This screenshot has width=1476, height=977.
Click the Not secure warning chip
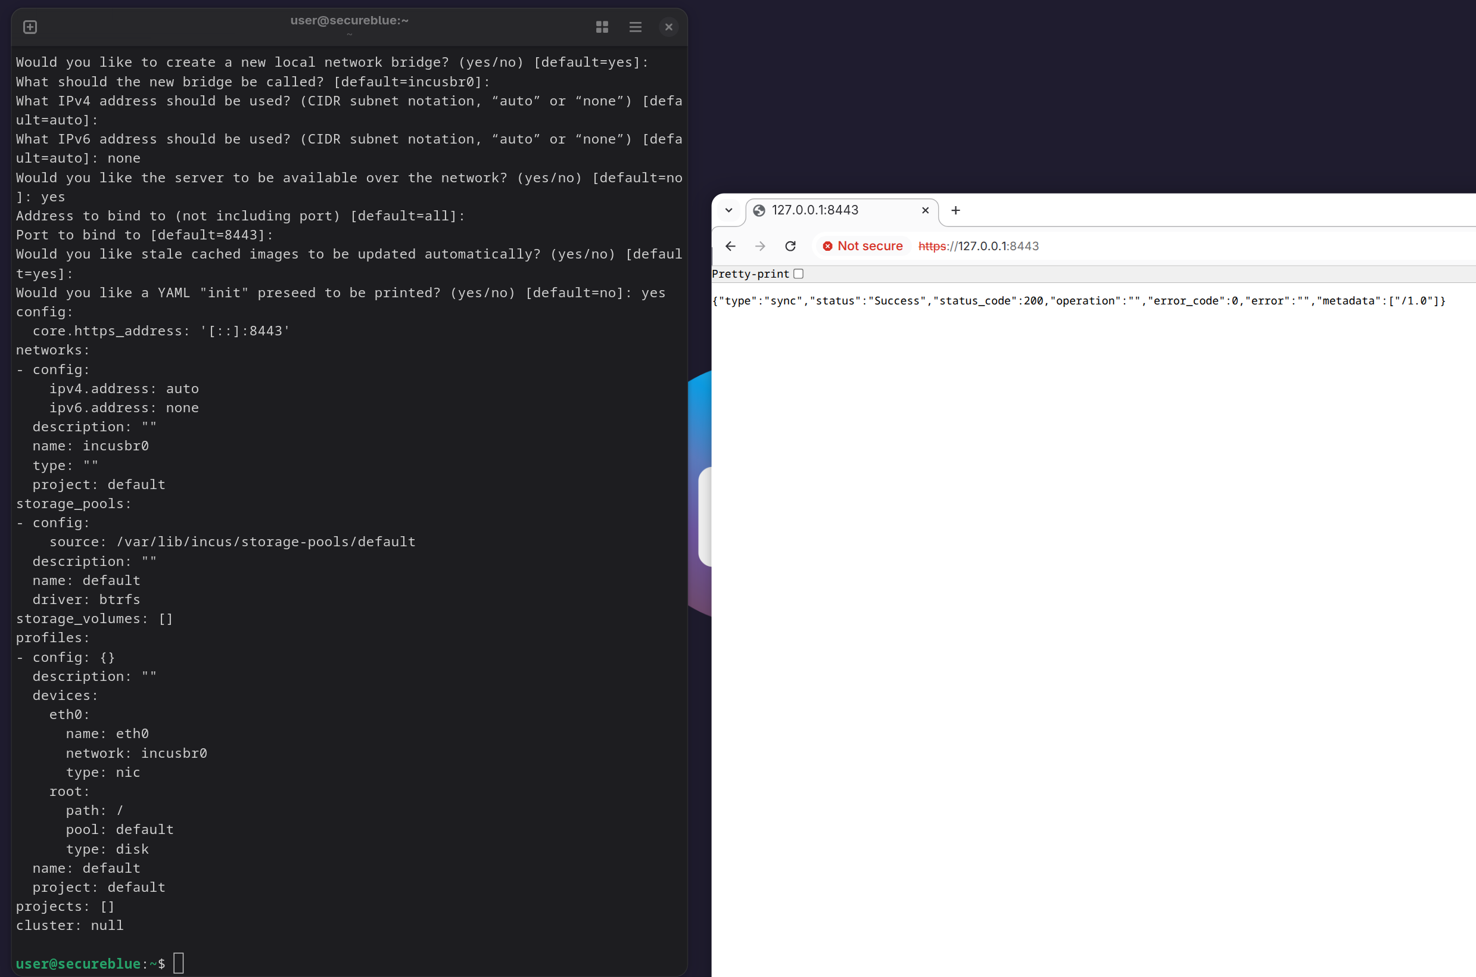862,246
